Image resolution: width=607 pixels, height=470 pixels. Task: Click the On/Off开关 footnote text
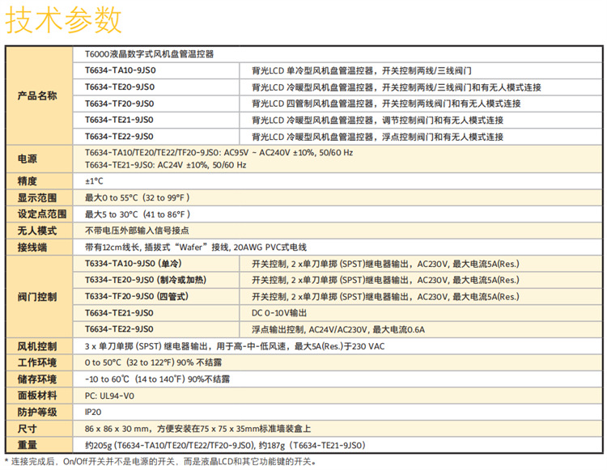click(160, 461)
